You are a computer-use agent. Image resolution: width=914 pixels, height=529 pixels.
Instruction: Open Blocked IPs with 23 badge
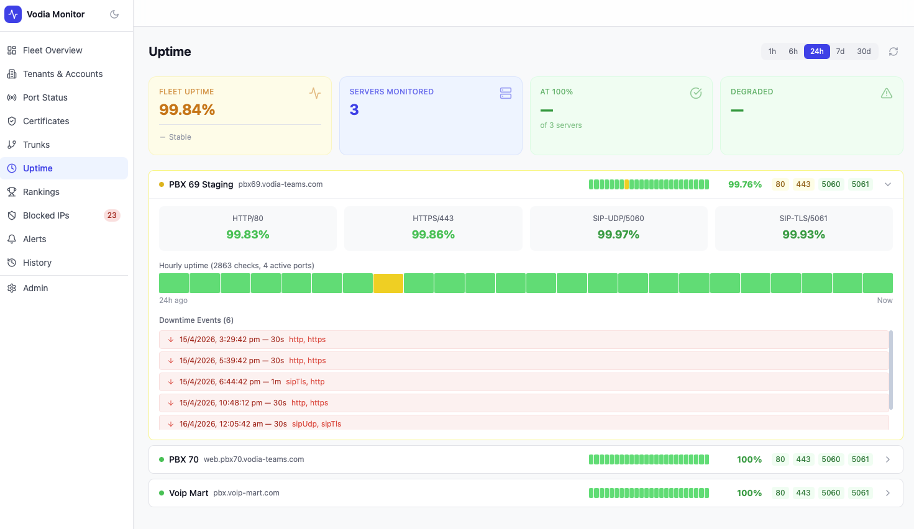coord(46,215)
